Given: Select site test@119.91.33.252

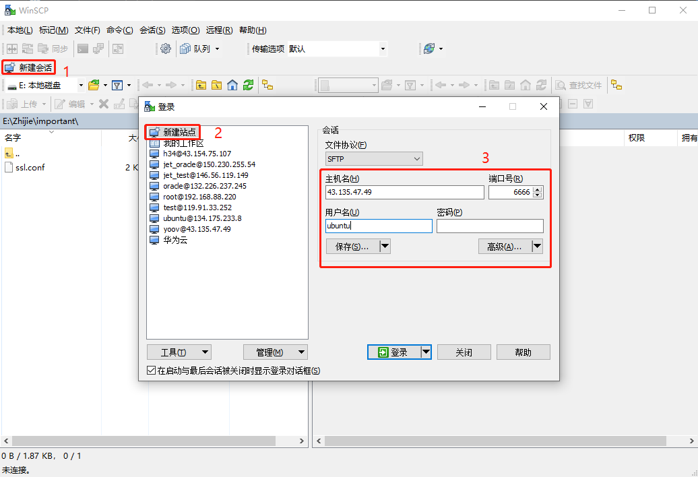Looking at the screenshot, I should pyautogui.click(x=197, y=208).
